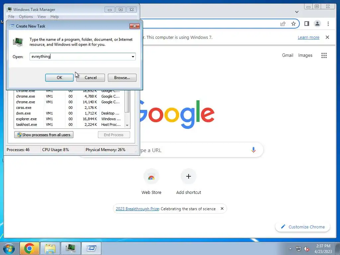Click the network tray icon

click(x=298, y=249)
